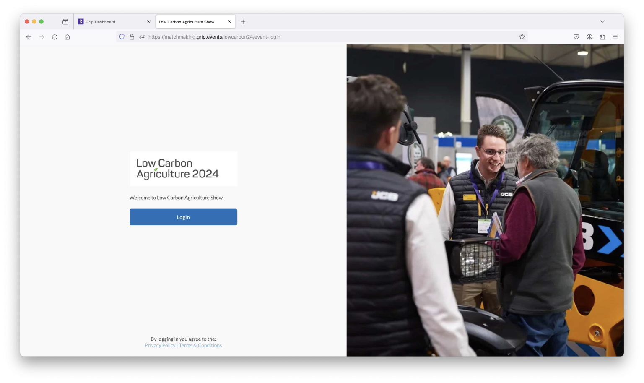Viewport: 644px width, 383px height.
Task: Toggle the tracking protection shield
Action: (122, 36)
